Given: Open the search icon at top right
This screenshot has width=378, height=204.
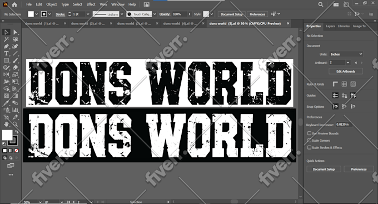Looking at the screenshot, I should click(321, 4).
